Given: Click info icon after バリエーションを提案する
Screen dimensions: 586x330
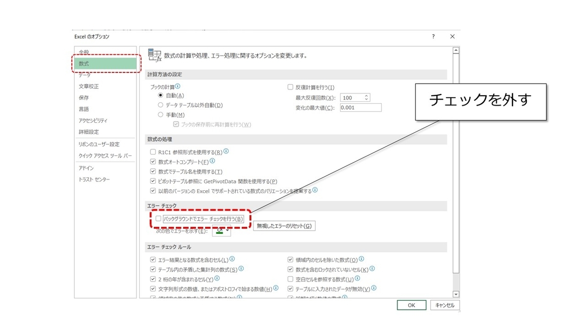Looking at the screenshot, I should point(315,190).
